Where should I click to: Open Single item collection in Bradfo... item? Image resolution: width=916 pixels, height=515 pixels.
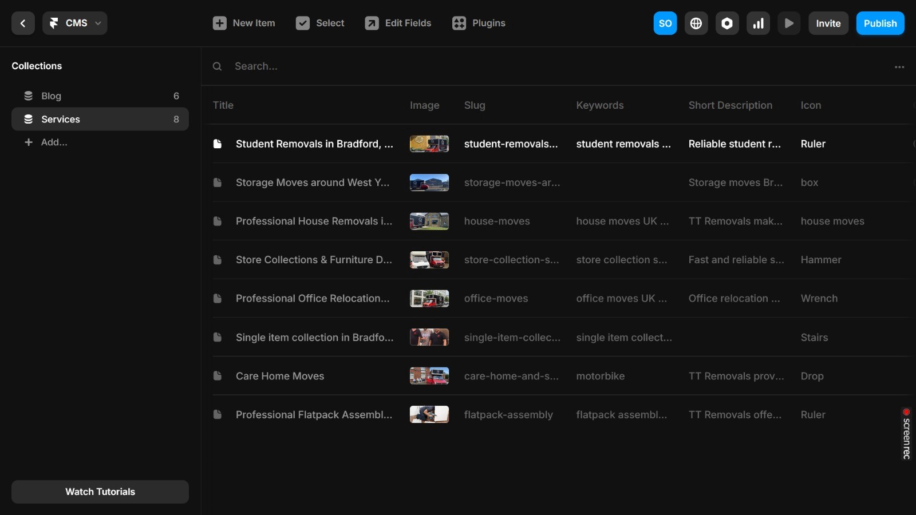[314, 338]
